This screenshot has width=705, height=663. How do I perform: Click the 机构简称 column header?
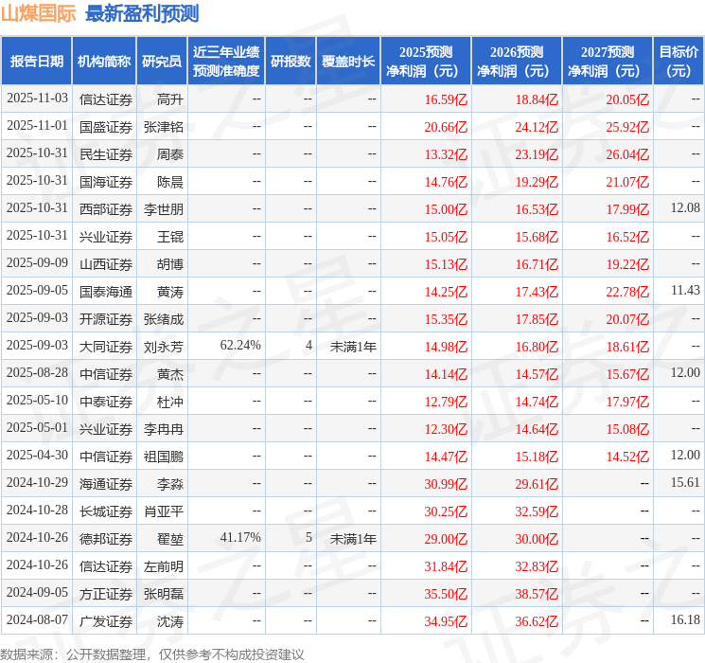click(104, 62)
